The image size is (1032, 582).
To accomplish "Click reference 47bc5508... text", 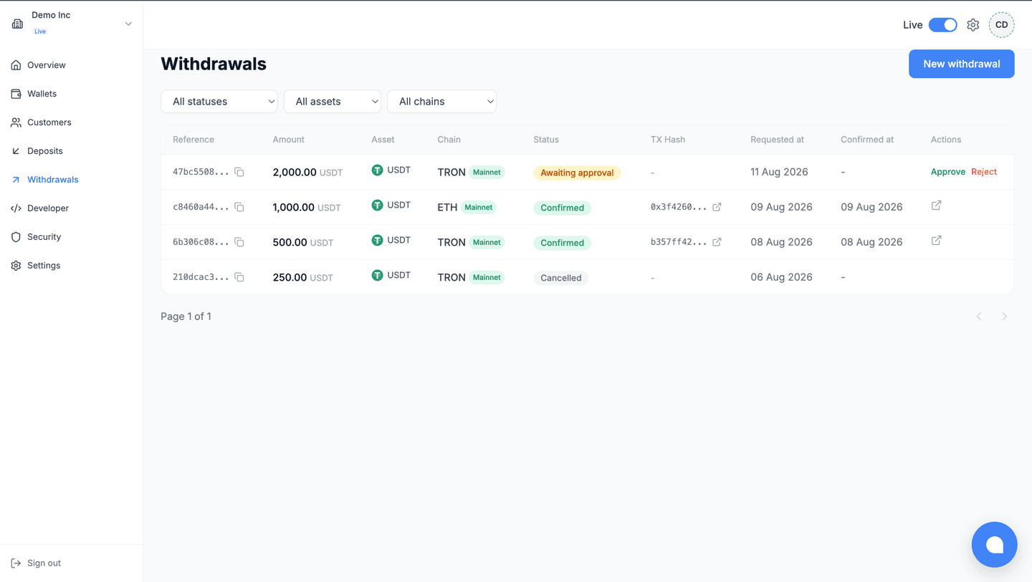I will point(201,172).
